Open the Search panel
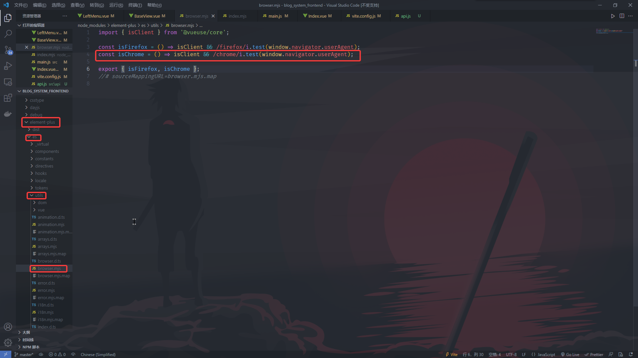 pos(8,34)
